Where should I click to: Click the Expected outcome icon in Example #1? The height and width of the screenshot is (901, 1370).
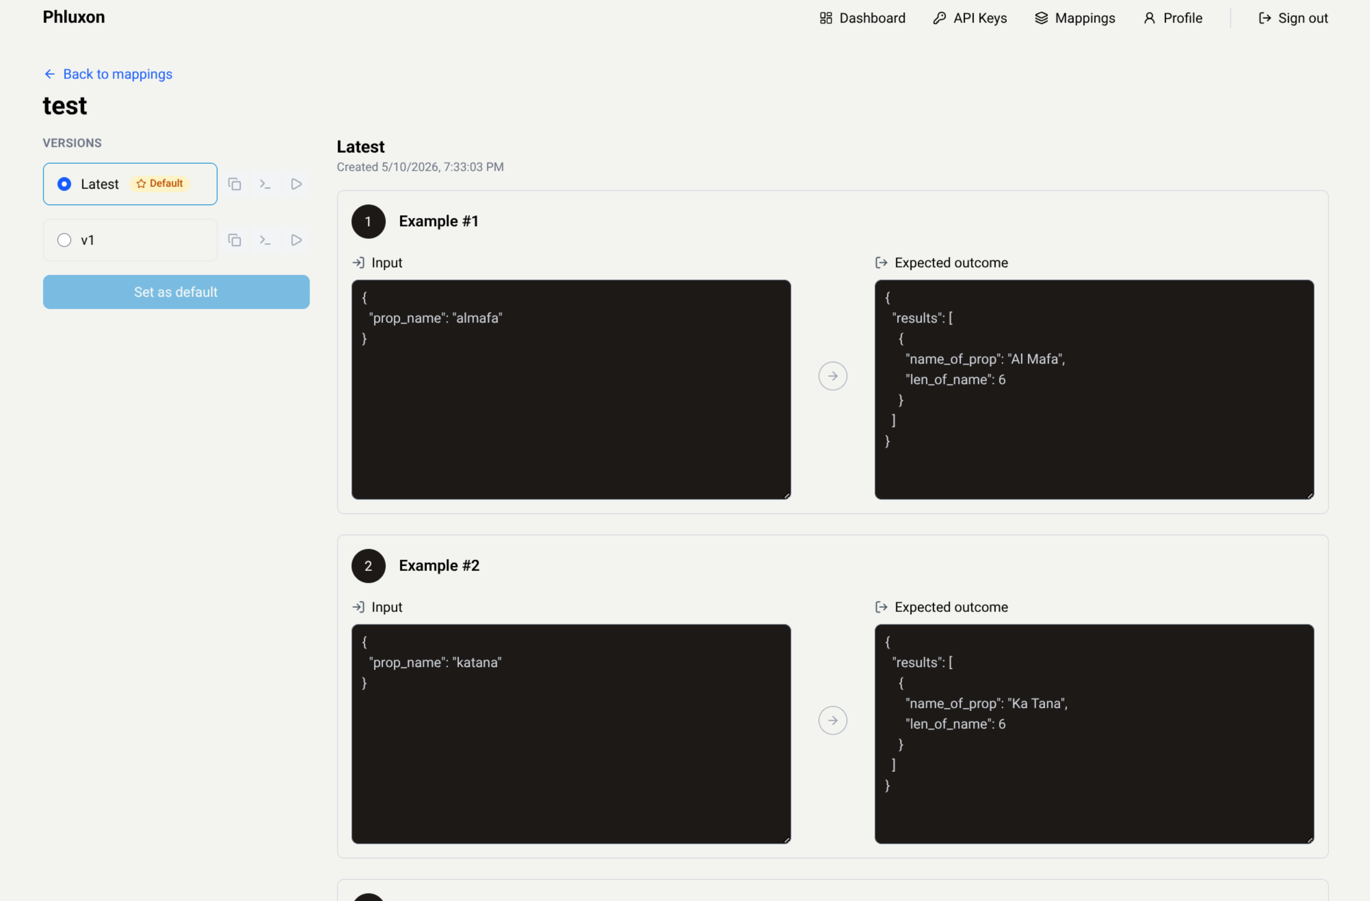[x=881, y=263]
